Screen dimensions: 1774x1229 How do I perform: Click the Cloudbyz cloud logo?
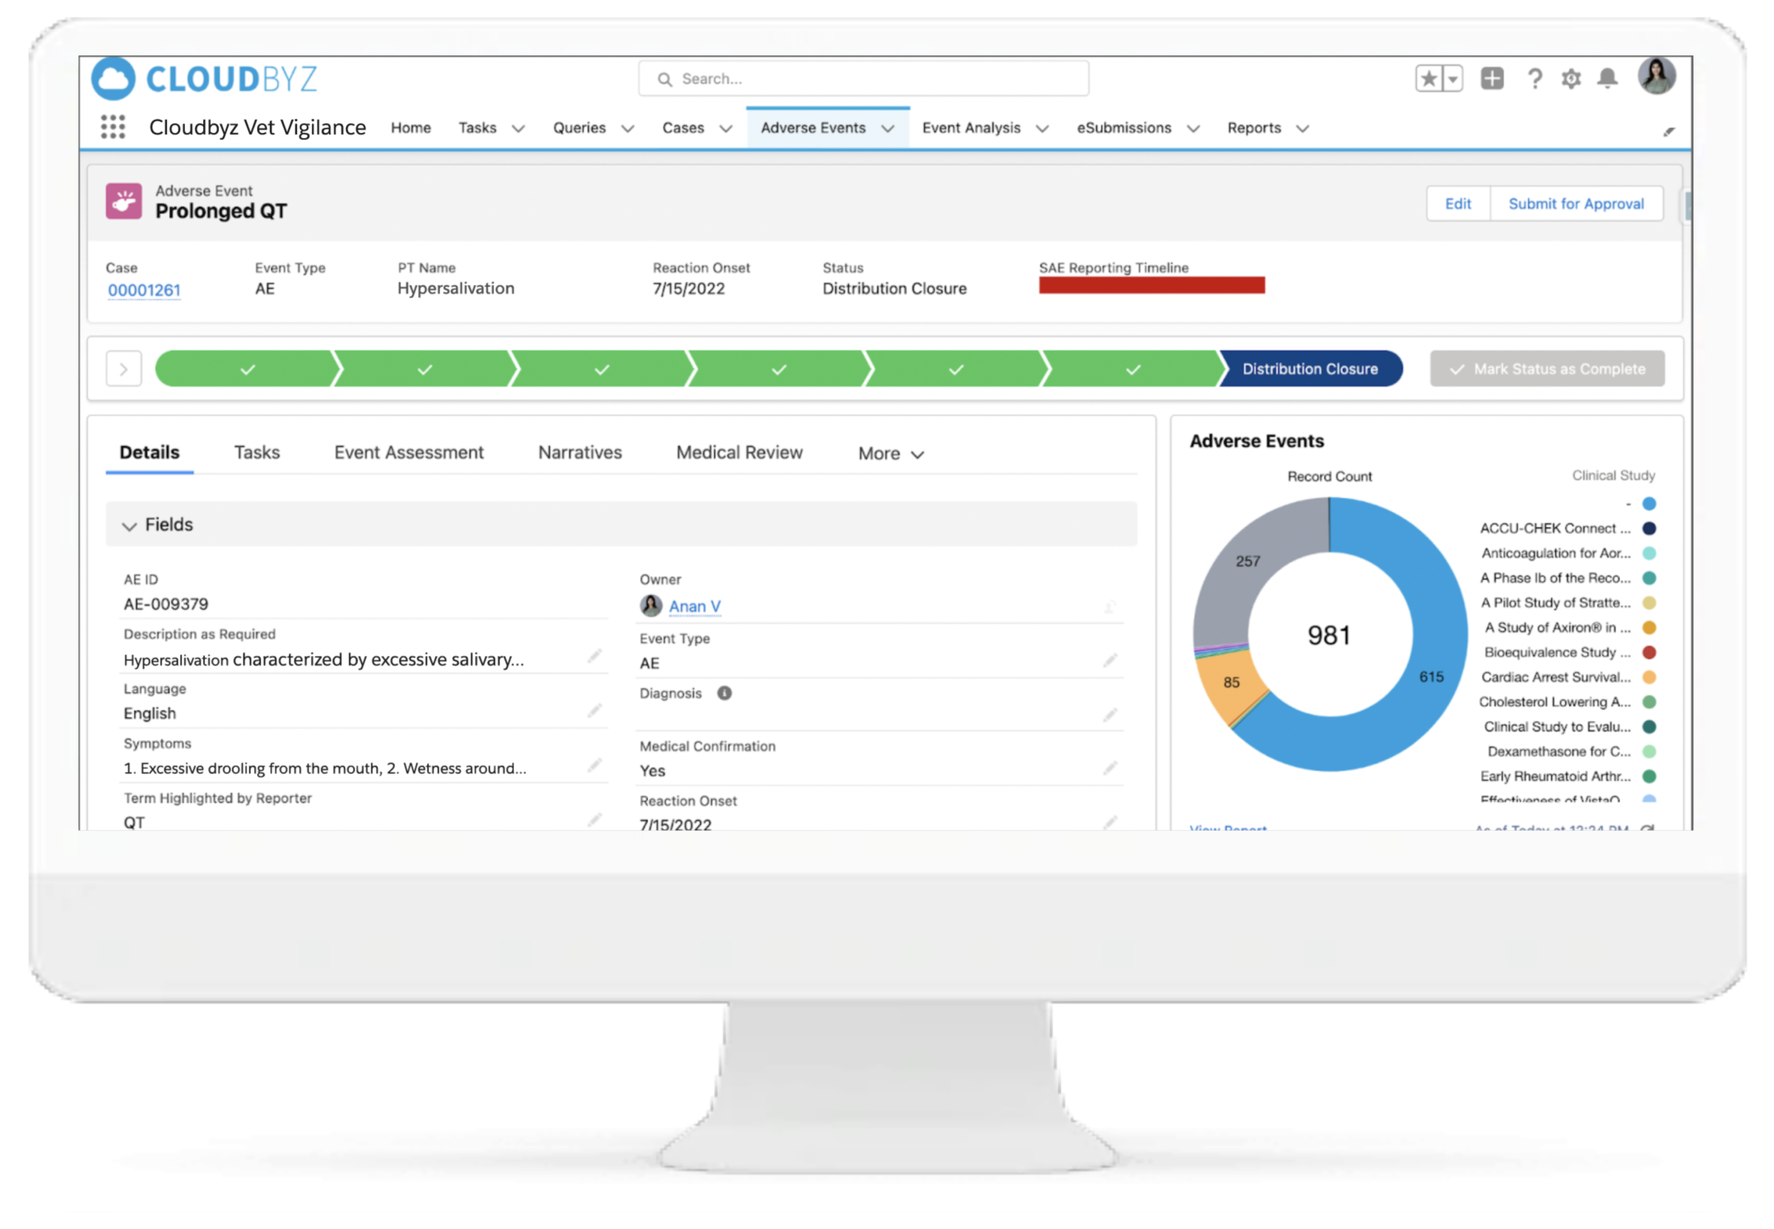113,78
